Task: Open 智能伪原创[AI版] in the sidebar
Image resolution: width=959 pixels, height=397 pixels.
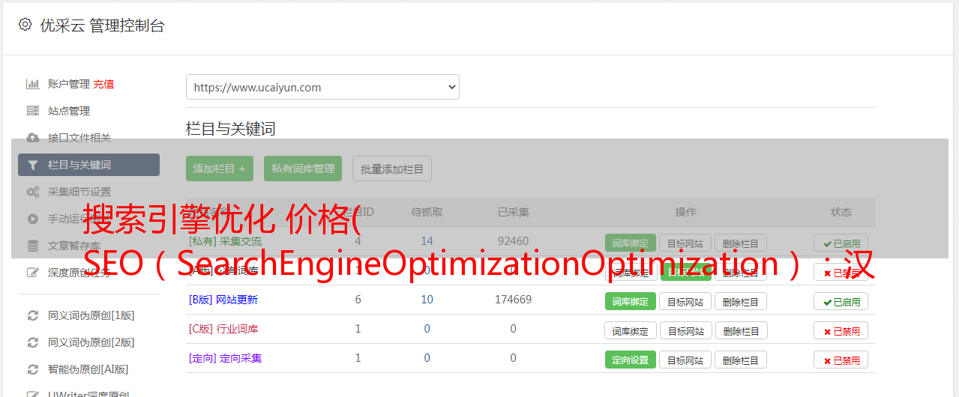Action: [x=88, y=369]
